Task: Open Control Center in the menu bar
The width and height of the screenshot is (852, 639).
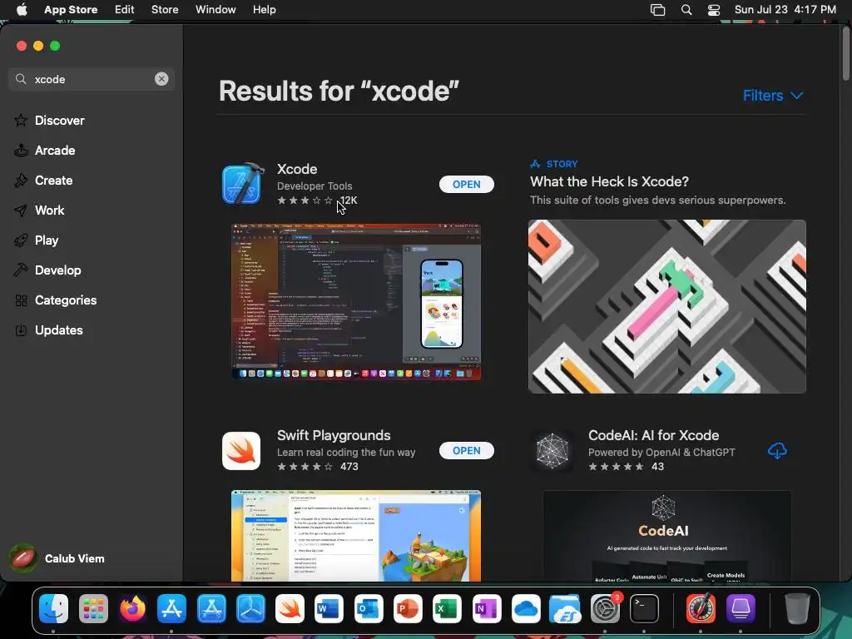Action: 713,10
